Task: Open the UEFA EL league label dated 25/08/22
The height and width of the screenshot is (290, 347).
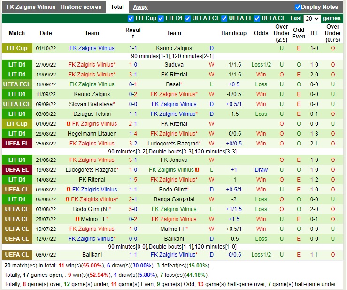Action: (17, 143)
